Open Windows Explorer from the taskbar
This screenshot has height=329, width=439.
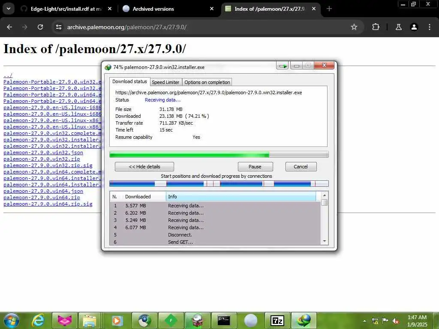click(90, 320)
